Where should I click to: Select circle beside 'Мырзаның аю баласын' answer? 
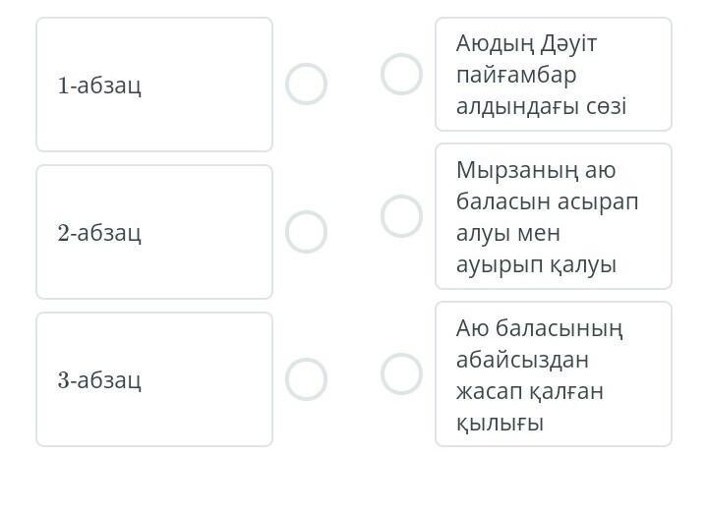point(401,216)
